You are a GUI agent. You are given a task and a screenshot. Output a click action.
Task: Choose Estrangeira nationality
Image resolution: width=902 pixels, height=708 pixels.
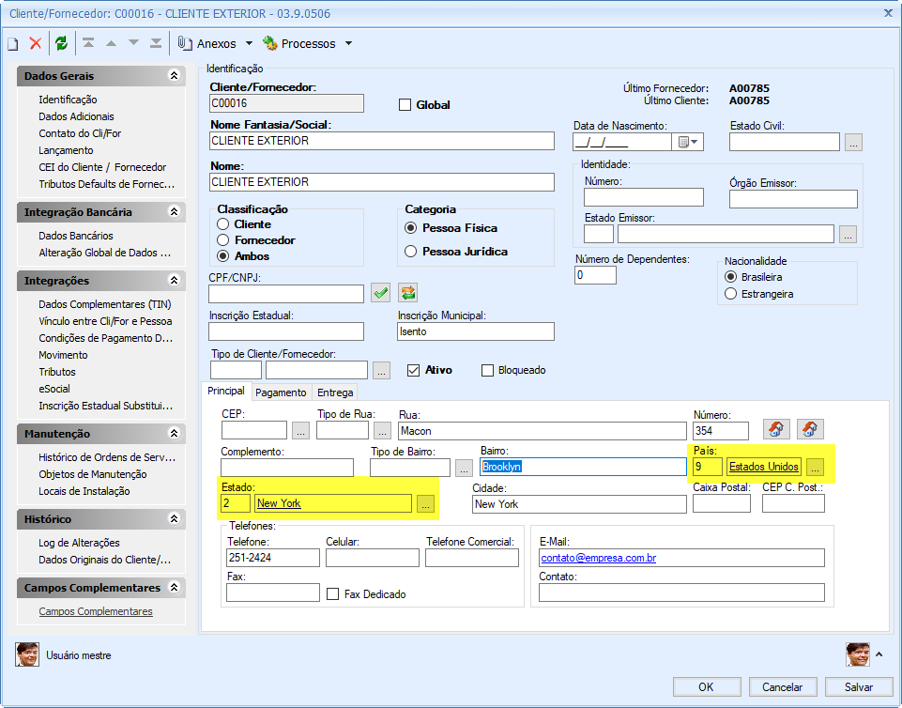730,294
